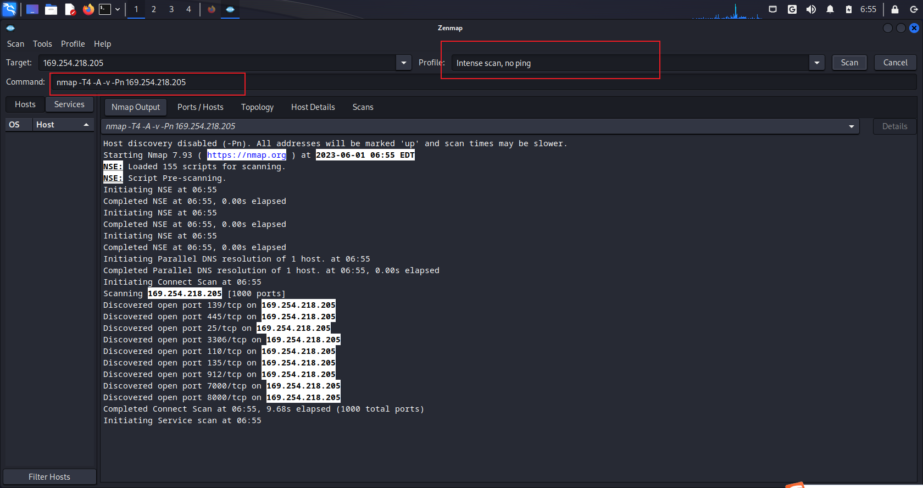This screenshot has width=923, height=488.
Task: Click the 'Discovered open port 8000/tcp' line
Action: point(222,397)
